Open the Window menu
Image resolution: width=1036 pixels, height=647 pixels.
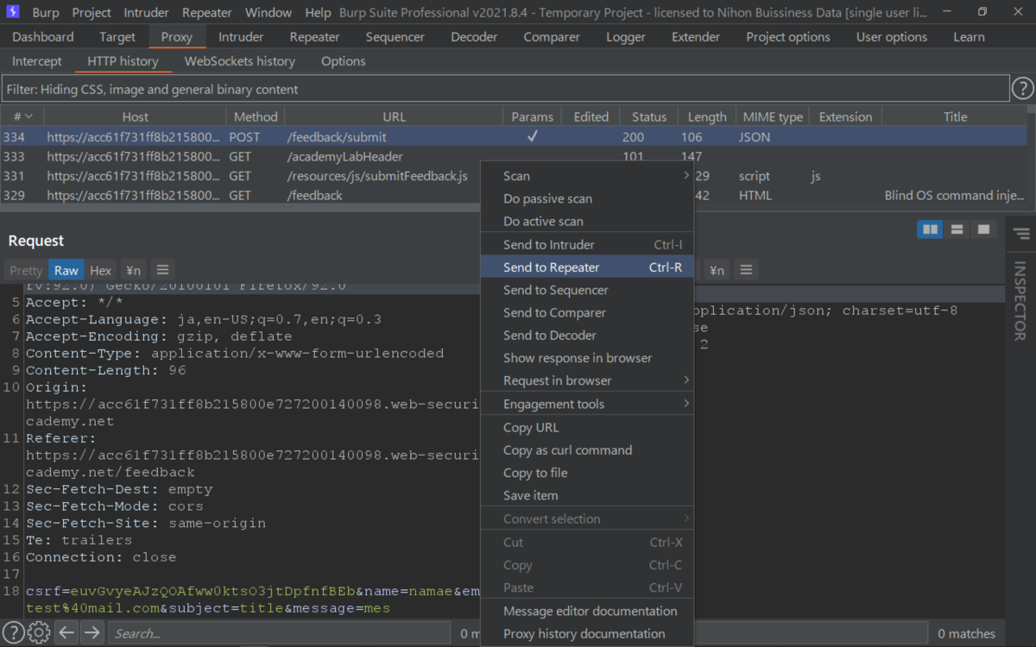pos(268,13)
